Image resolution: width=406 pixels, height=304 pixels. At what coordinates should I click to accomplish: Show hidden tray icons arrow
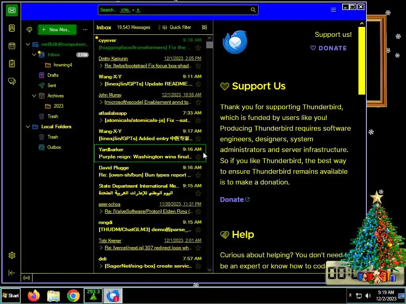click(x=350, y=295)
